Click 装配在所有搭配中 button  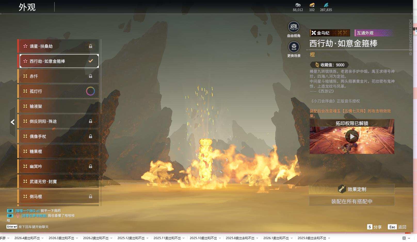352,201
